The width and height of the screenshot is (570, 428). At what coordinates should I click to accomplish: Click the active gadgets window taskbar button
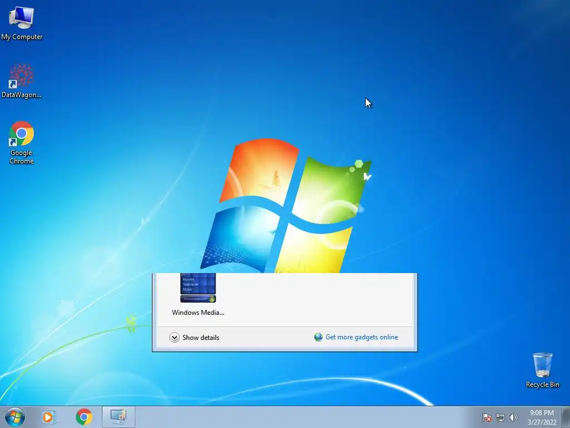coord(119,417)
